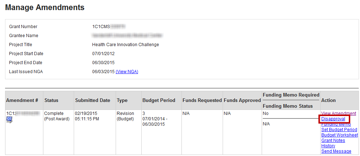Open the Budget Worksheet link
The height and width of the screenshot is (156, 360).
point(339,135)
